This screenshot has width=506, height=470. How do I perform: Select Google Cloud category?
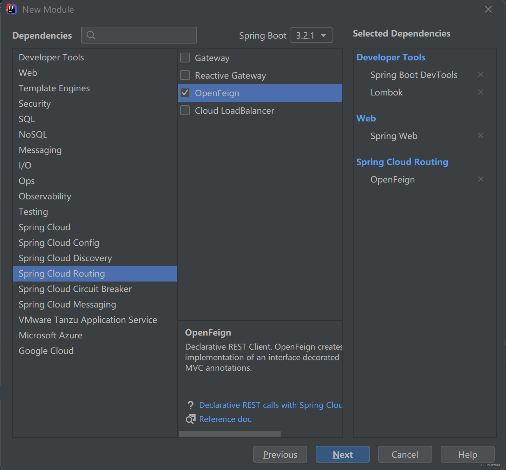[x=95, y=351]
